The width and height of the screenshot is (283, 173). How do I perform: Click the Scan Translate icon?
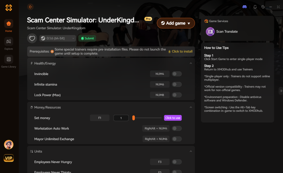click(210, 31)
